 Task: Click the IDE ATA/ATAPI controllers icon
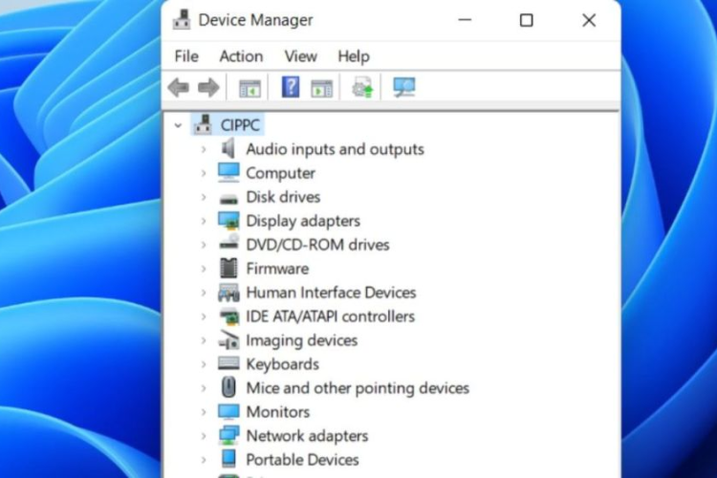click(x=229, y=316)
